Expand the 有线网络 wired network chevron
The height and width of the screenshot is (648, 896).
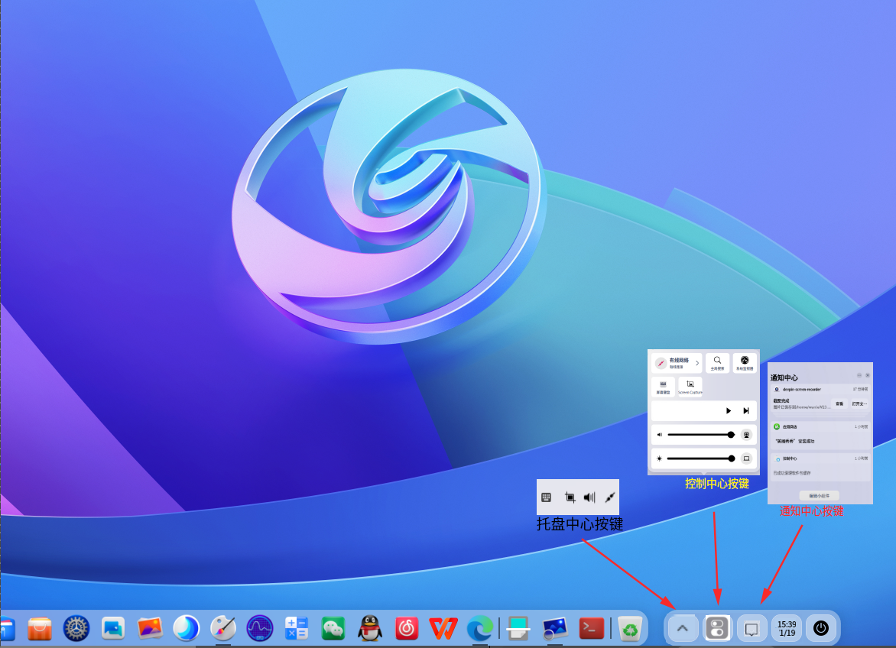[x=697, y=362]
